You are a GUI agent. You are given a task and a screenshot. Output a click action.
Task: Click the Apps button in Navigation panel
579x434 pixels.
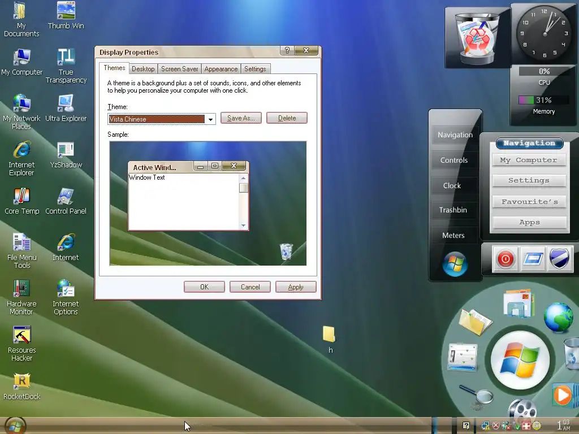[x=529, y=222]
